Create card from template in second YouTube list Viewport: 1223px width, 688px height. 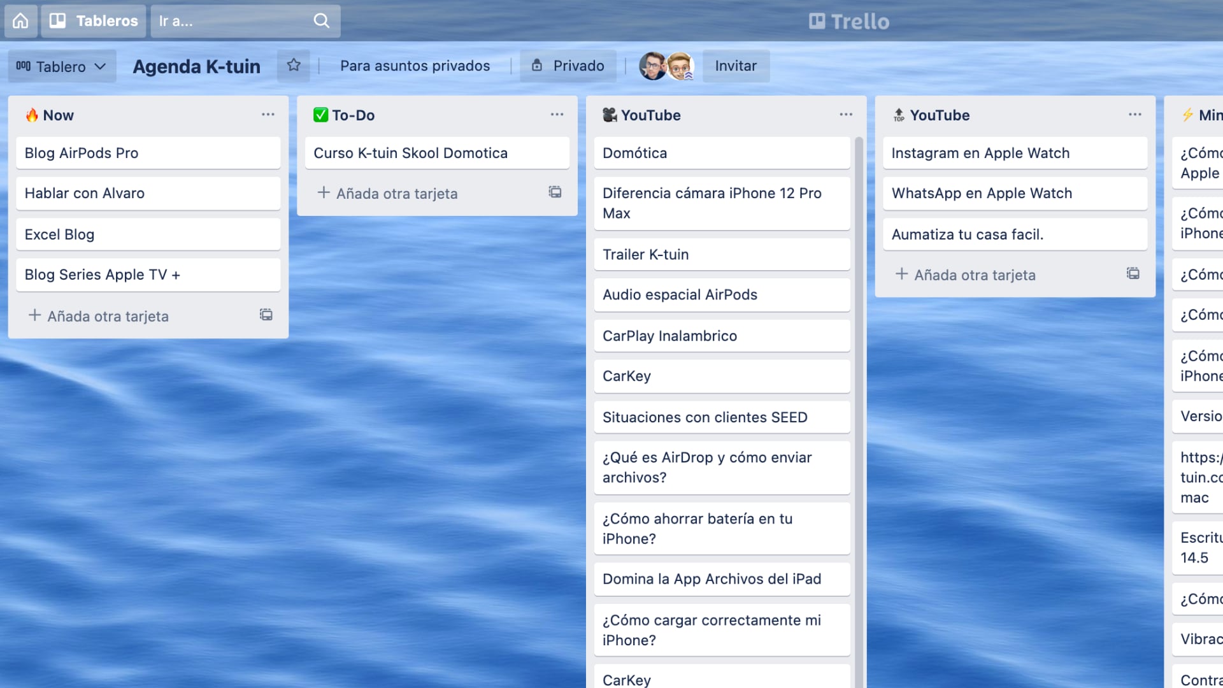click(x=1133, y=274)
